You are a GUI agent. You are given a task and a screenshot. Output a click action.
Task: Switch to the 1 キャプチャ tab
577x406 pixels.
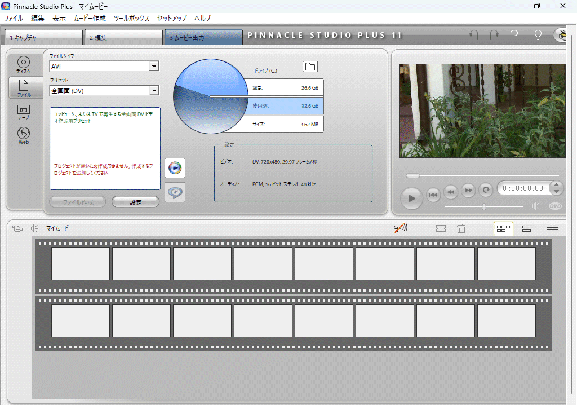click(x=43, y=37)
